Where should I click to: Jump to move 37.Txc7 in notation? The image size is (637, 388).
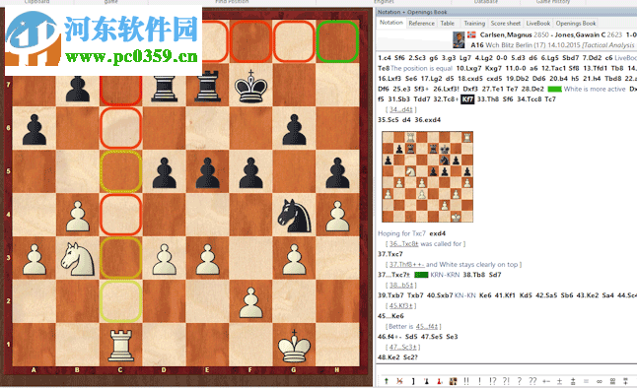tap(390, 254)
